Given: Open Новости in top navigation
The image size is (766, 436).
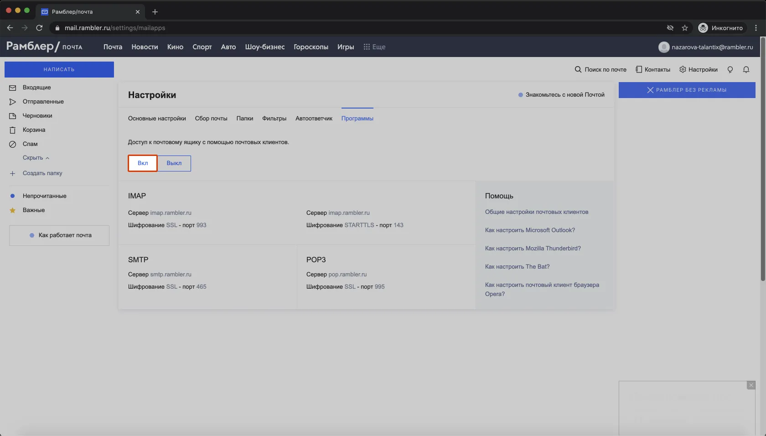Looking at the screenshot, I should pyautogui.click(x=145, y=47).
